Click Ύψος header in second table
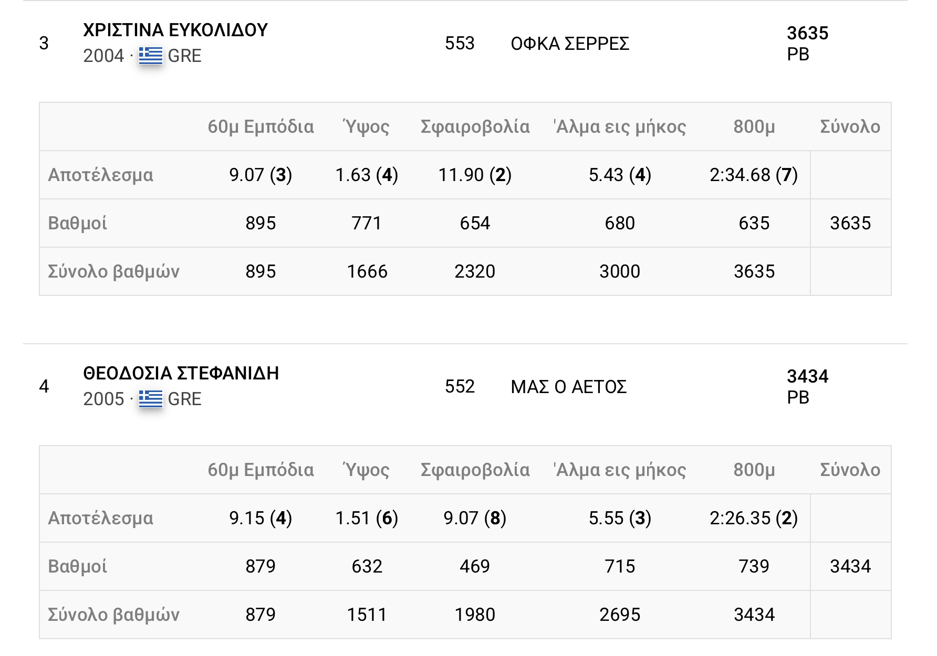Screen dimensions: 937x656 coord(367,470)
